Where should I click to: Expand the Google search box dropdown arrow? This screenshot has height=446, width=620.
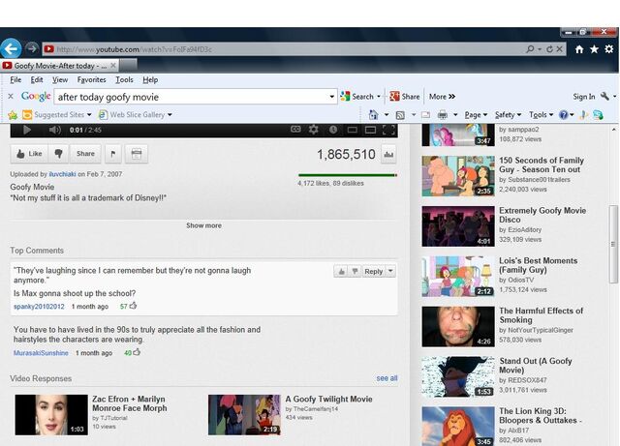point(331,97)
